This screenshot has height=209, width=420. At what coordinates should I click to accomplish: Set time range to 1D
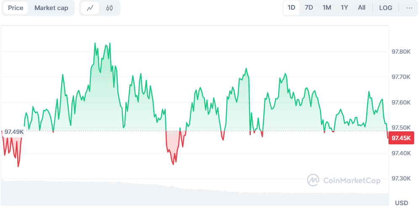click(x=291, y=8)
